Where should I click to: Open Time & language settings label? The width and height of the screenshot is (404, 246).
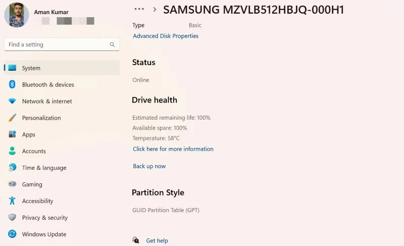click(x=44, y=168)
